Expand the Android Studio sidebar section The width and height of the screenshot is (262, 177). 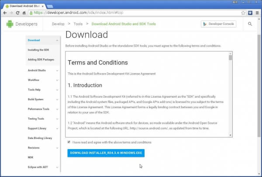point(57,71)
